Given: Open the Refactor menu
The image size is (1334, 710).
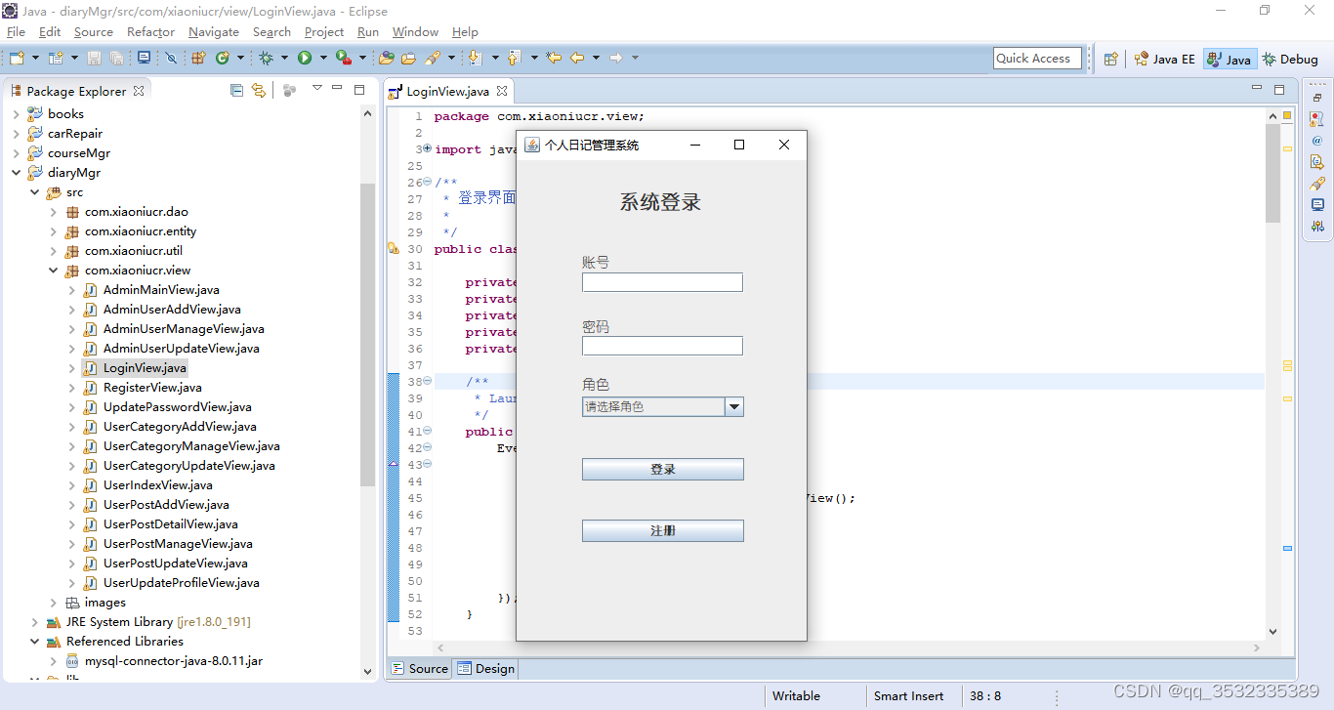Looking at the screenshot, I should pos(150,32).
